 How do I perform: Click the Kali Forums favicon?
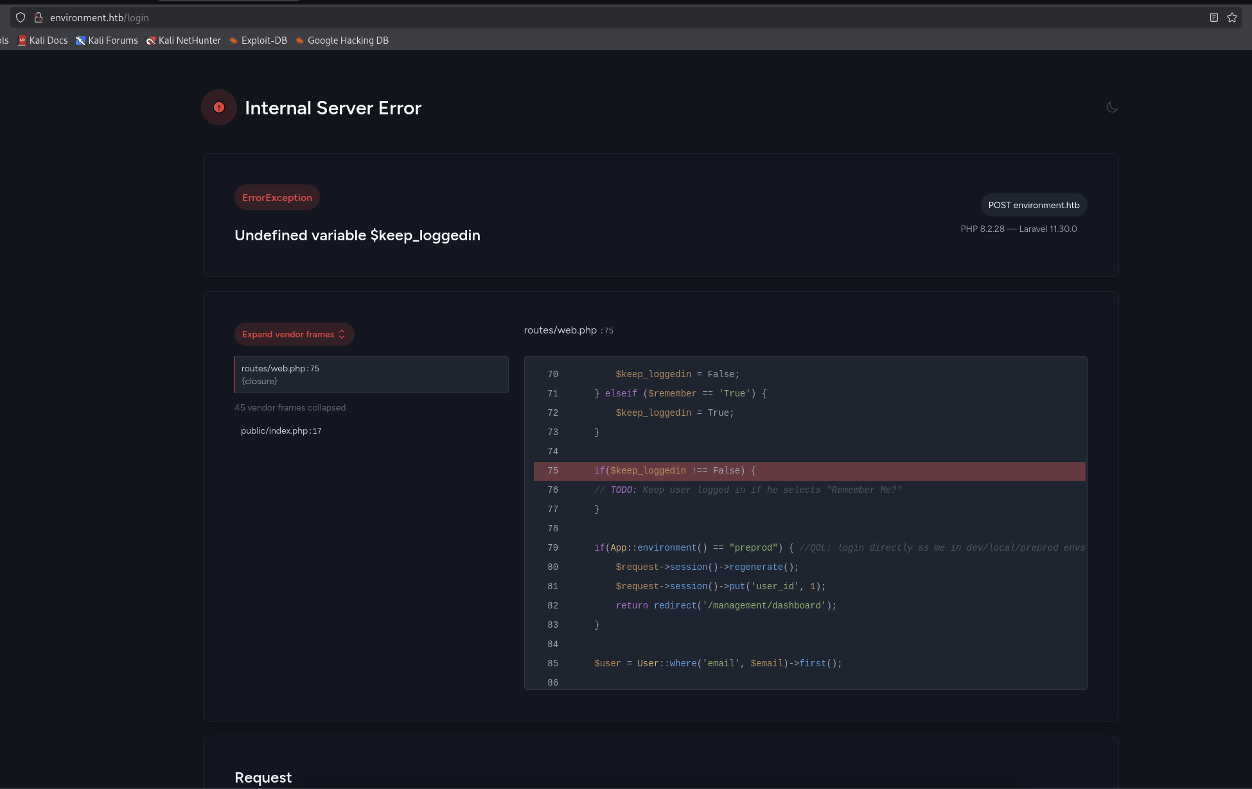coord(80,40)
